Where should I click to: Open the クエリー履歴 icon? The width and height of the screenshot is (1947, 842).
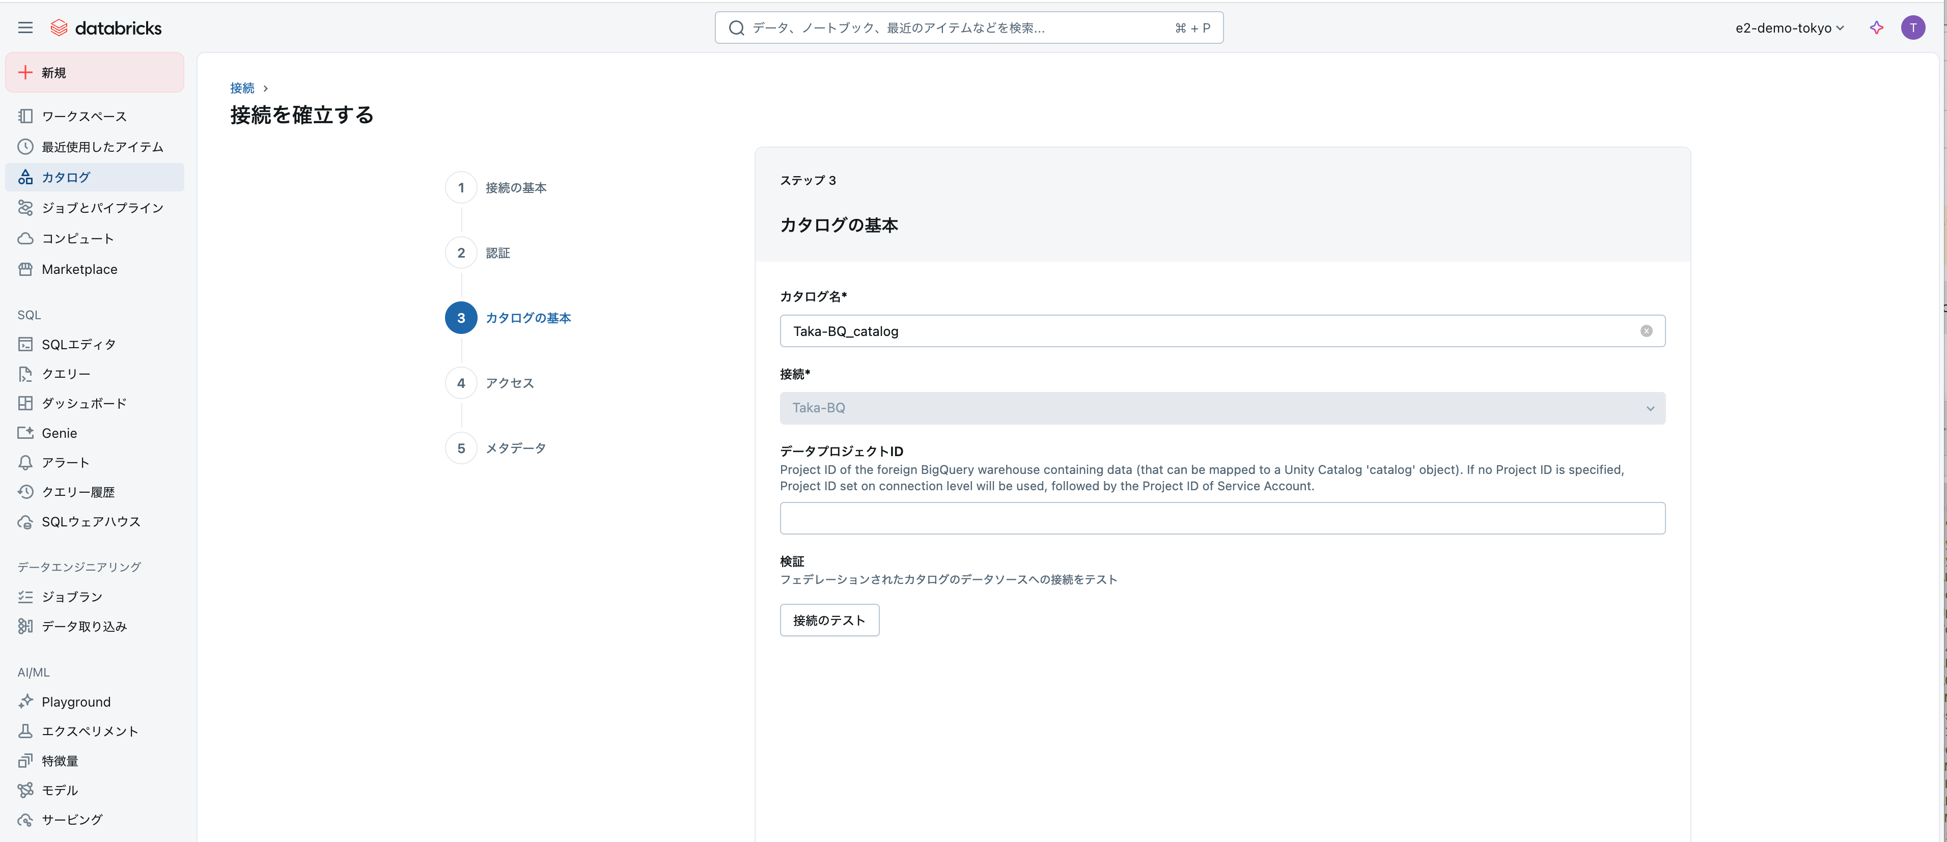pos(25,492)
